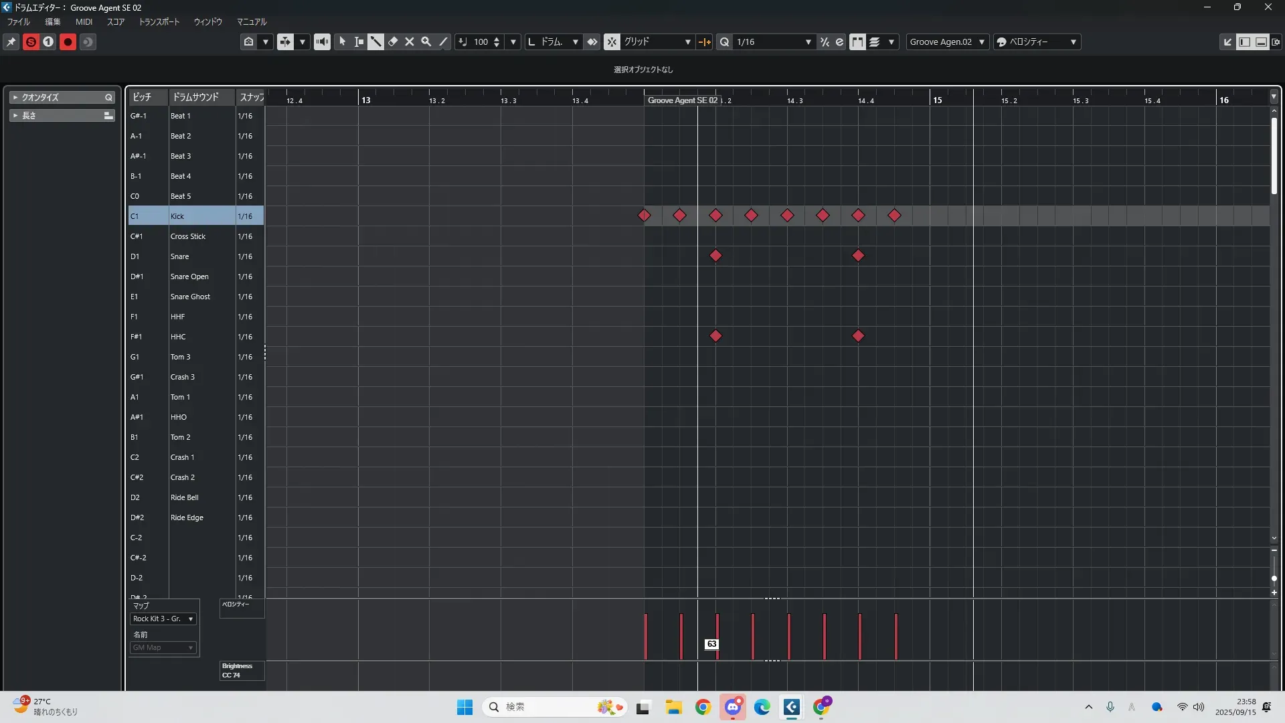Click the Crash 1 drum sound name
Screen dimensions: 1285x723
pos(182,457)
